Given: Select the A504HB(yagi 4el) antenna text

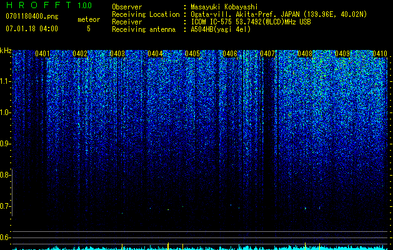Looking at the screenshot, I should pyautogui.click(x=221, y=29).
